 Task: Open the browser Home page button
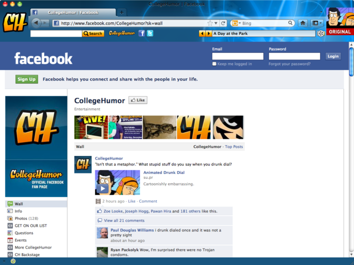coord(302,23)
